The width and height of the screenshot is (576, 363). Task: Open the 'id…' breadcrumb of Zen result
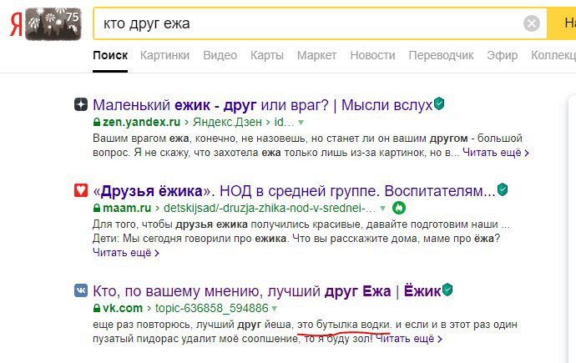pos(284,122)
